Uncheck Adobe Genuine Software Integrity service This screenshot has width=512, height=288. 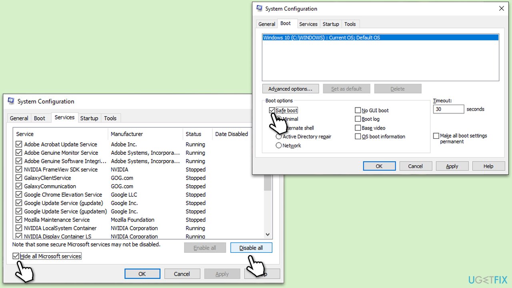pyautogui.click(x=19, y=161)
